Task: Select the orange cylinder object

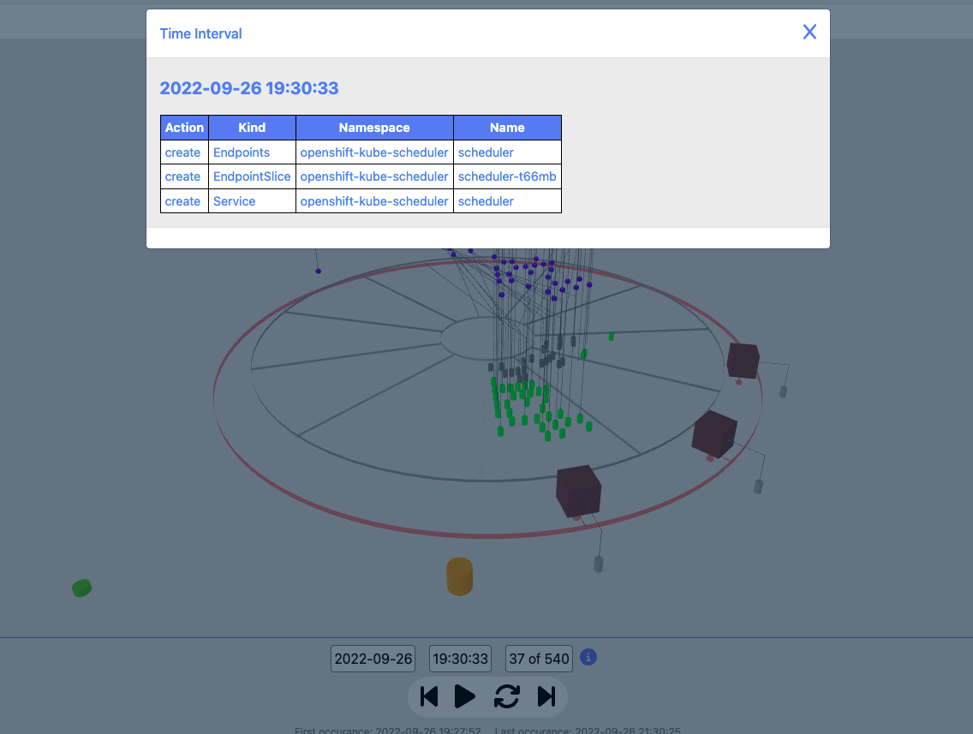Action: [x=460, y=576]
